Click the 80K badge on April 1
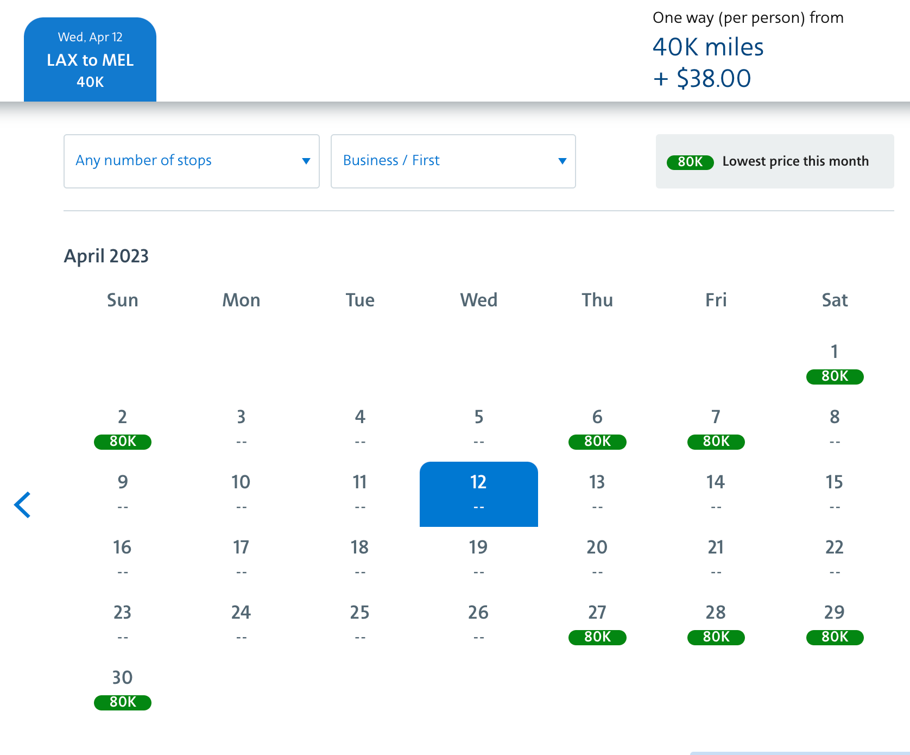This screenshot has height=755, width=910. point(835,376)
